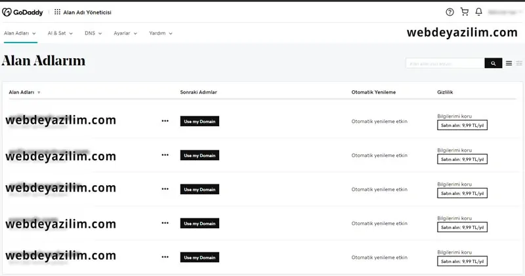Expand the chevron beside Ayarlar
Screen dimensions: 525x276
(x=135, y=33)
